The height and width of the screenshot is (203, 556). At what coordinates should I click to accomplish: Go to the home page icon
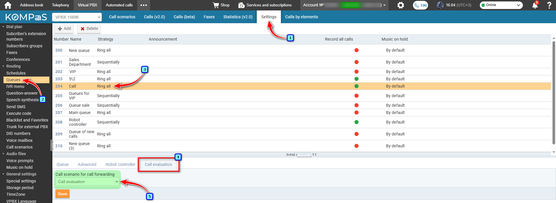click(x=8, y=5)
